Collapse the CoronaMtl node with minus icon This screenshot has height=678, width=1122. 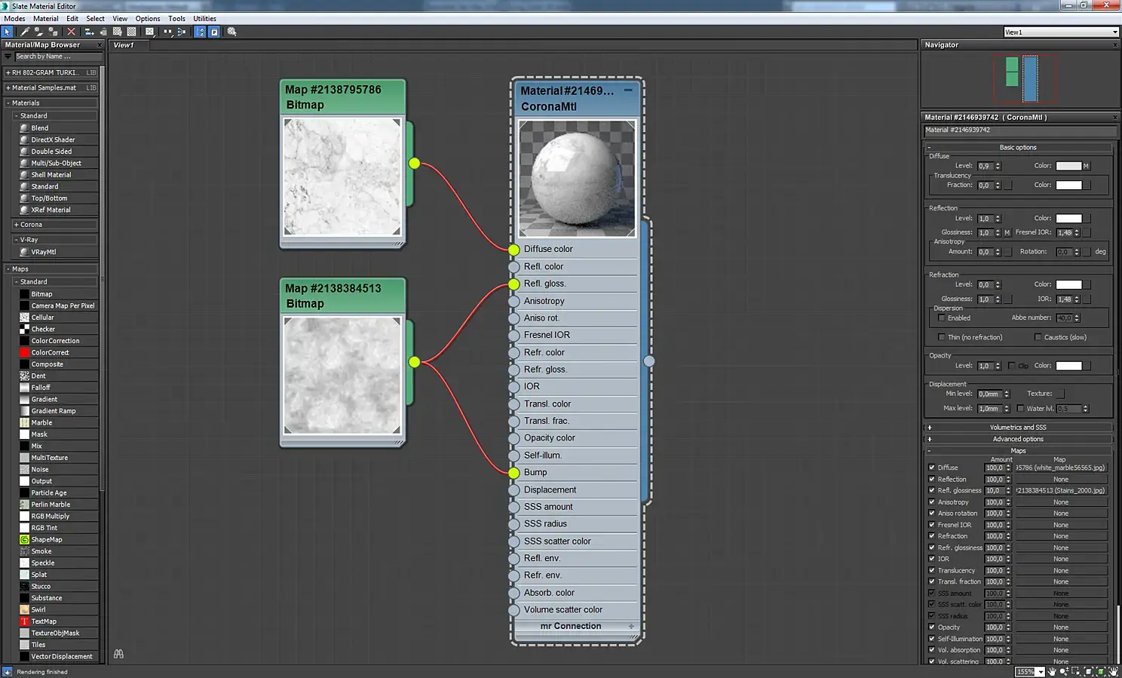pos(628,90)
